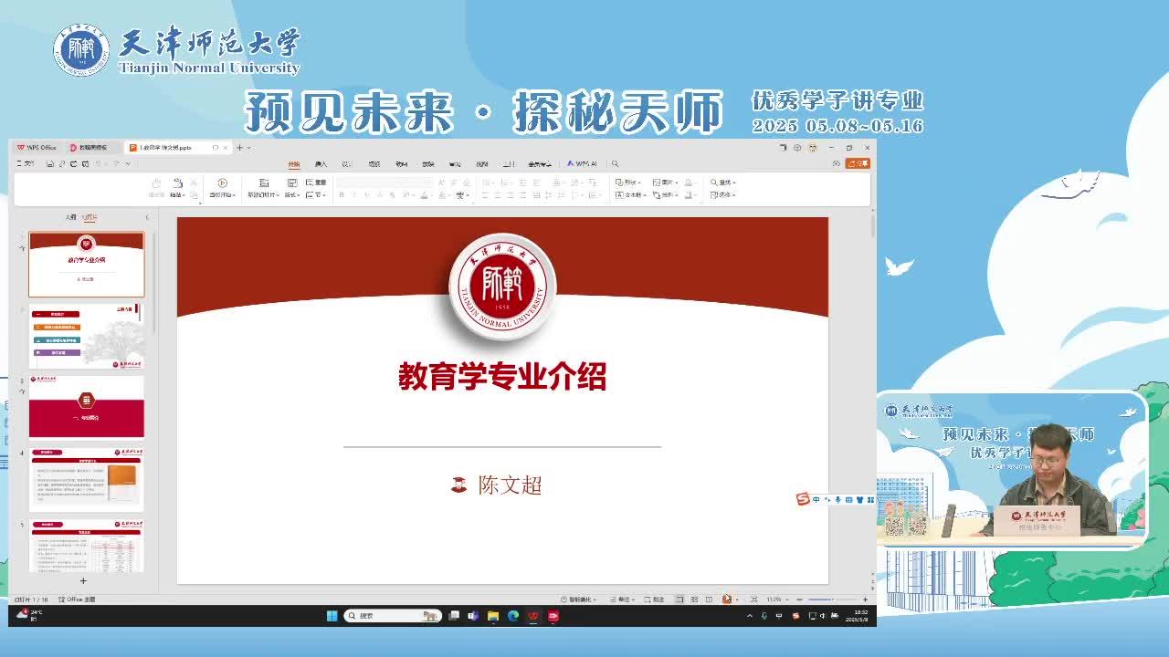1169x657 pixels.
Task: Click the ribbon search magnifier icon
Action: 615,163
